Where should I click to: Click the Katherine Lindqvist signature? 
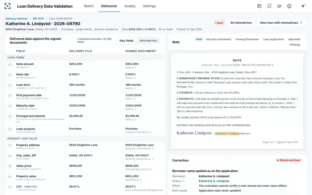point(194,133)
